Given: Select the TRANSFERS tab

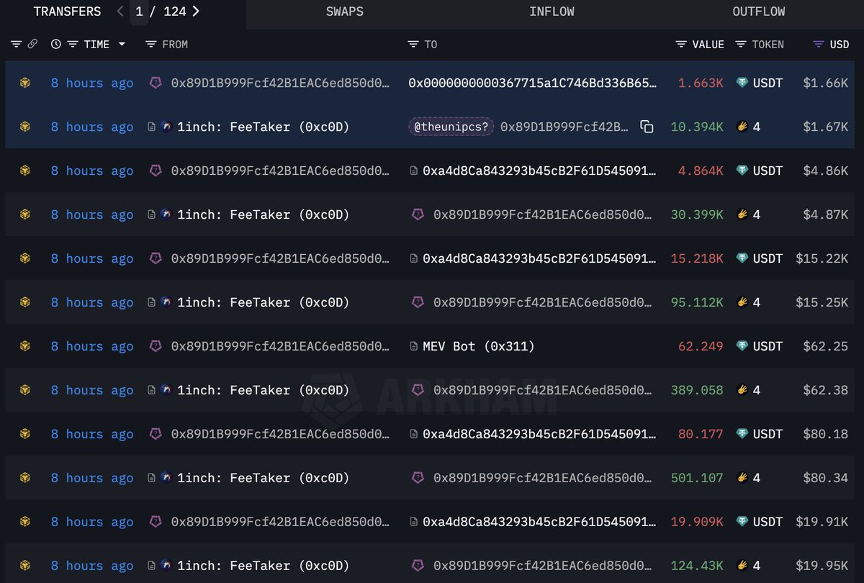Looking at the screenshot, I should pos(67,12).
